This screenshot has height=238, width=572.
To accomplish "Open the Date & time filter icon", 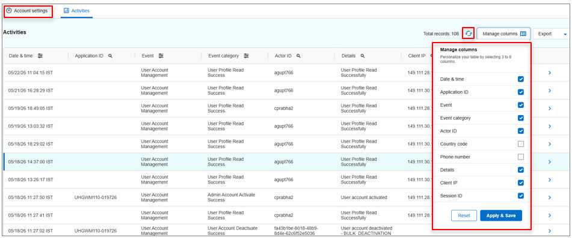I will [x=40, y=56].
